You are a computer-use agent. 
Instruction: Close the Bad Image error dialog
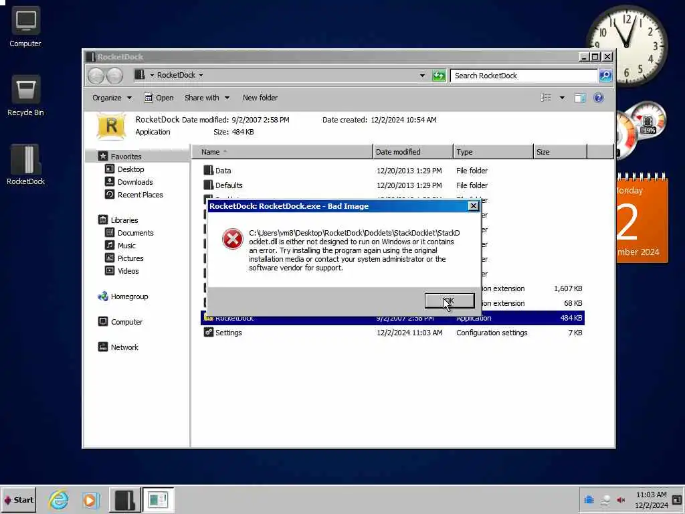point(473,206)
